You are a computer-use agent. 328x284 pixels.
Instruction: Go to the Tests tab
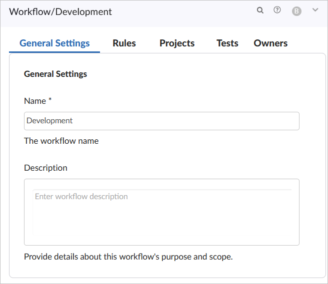point(227,43)
